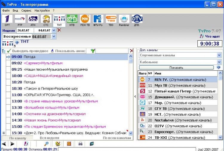Screen dimensions: 224x151
Task: Select the 10:30 Такси в Питере entry
Action: (x=69, y=89)
